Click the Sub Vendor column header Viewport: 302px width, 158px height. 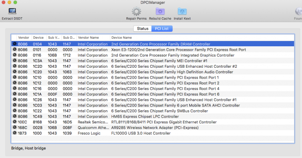[53, 38]
